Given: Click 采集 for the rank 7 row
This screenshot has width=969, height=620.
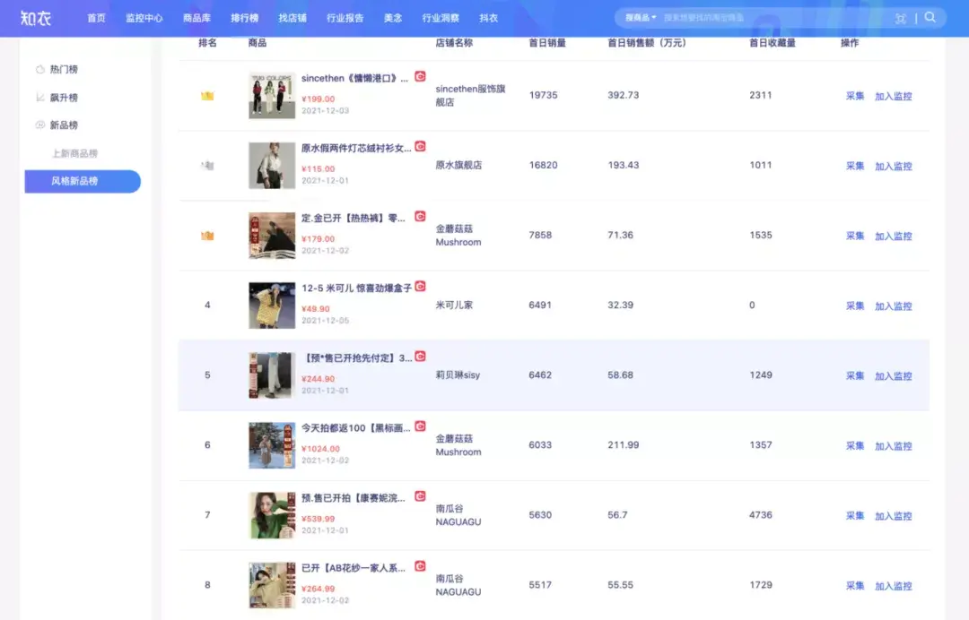Looking at the screenshot, I should (855, 516).
